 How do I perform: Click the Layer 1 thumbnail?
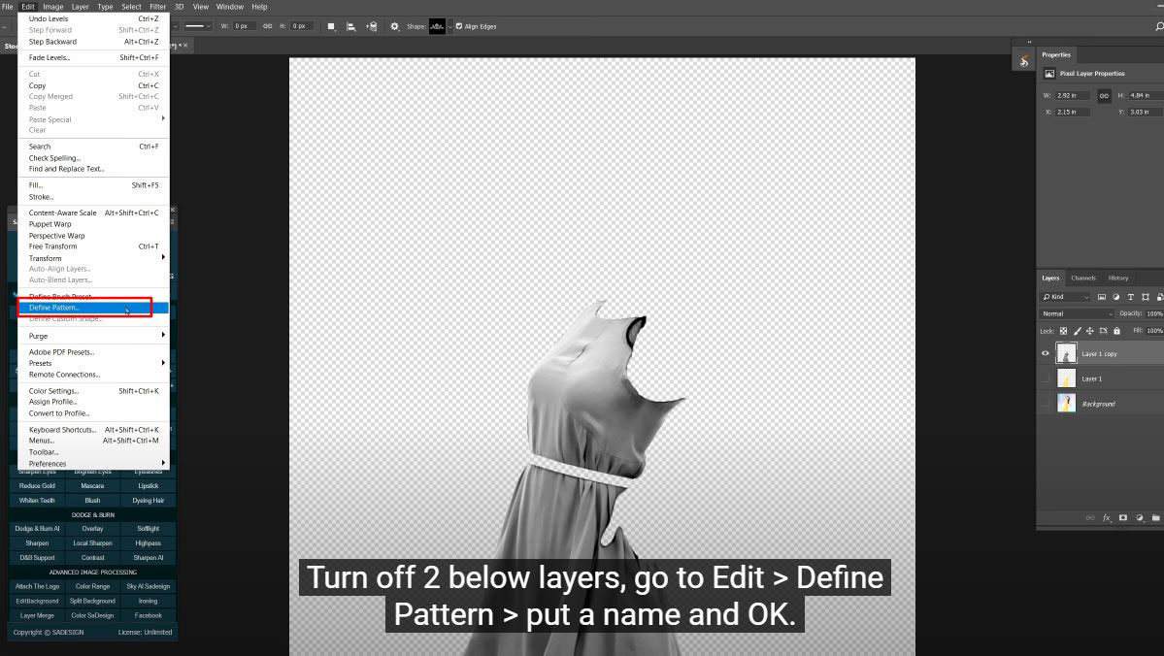coord(1066,378)
